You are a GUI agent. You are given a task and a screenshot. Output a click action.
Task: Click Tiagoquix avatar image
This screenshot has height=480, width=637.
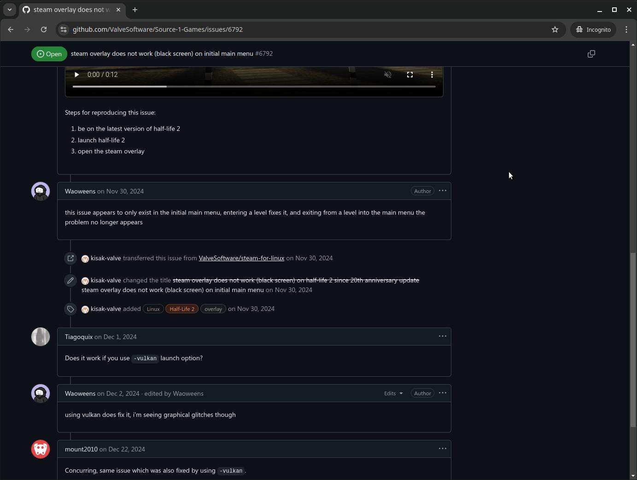click(x=41, y=337)
